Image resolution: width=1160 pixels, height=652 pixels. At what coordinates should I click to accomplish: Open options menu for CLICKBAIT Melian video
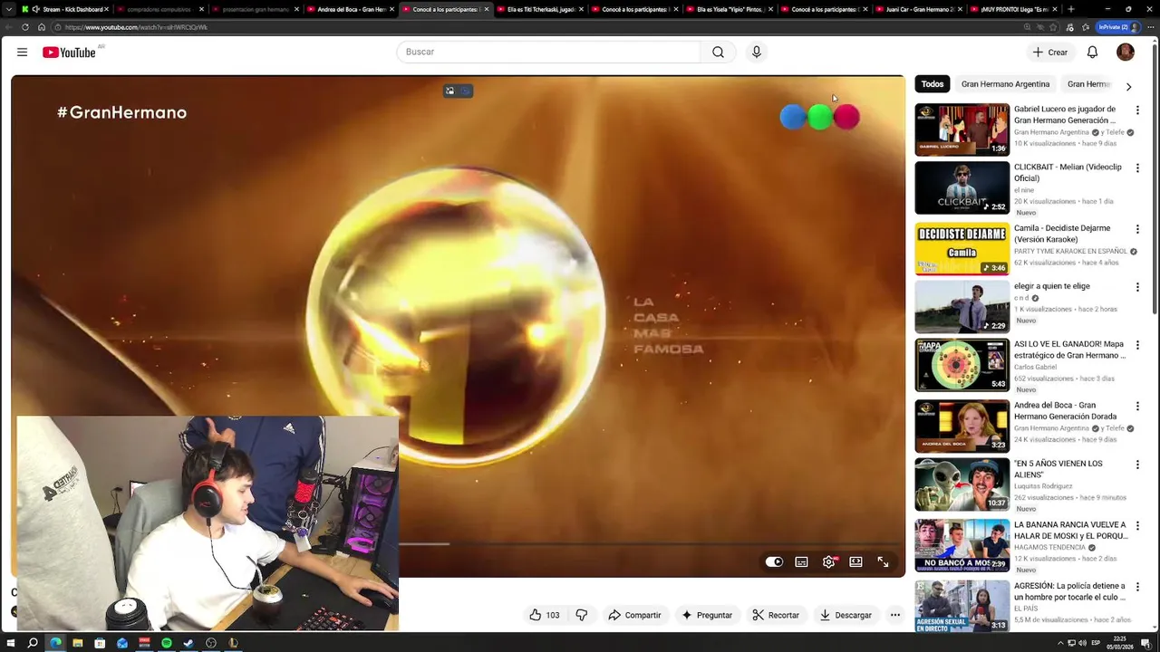(x=1137, y=168)
